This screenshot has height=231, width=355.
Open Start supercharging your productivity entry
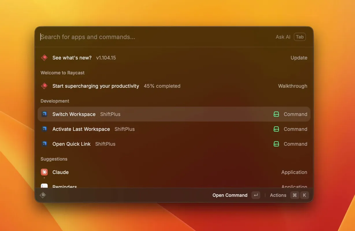click(x=174, y=86)
